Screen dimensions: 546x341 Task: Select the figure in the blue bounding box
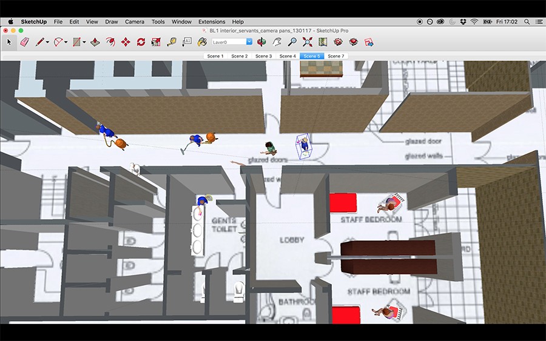305,145
